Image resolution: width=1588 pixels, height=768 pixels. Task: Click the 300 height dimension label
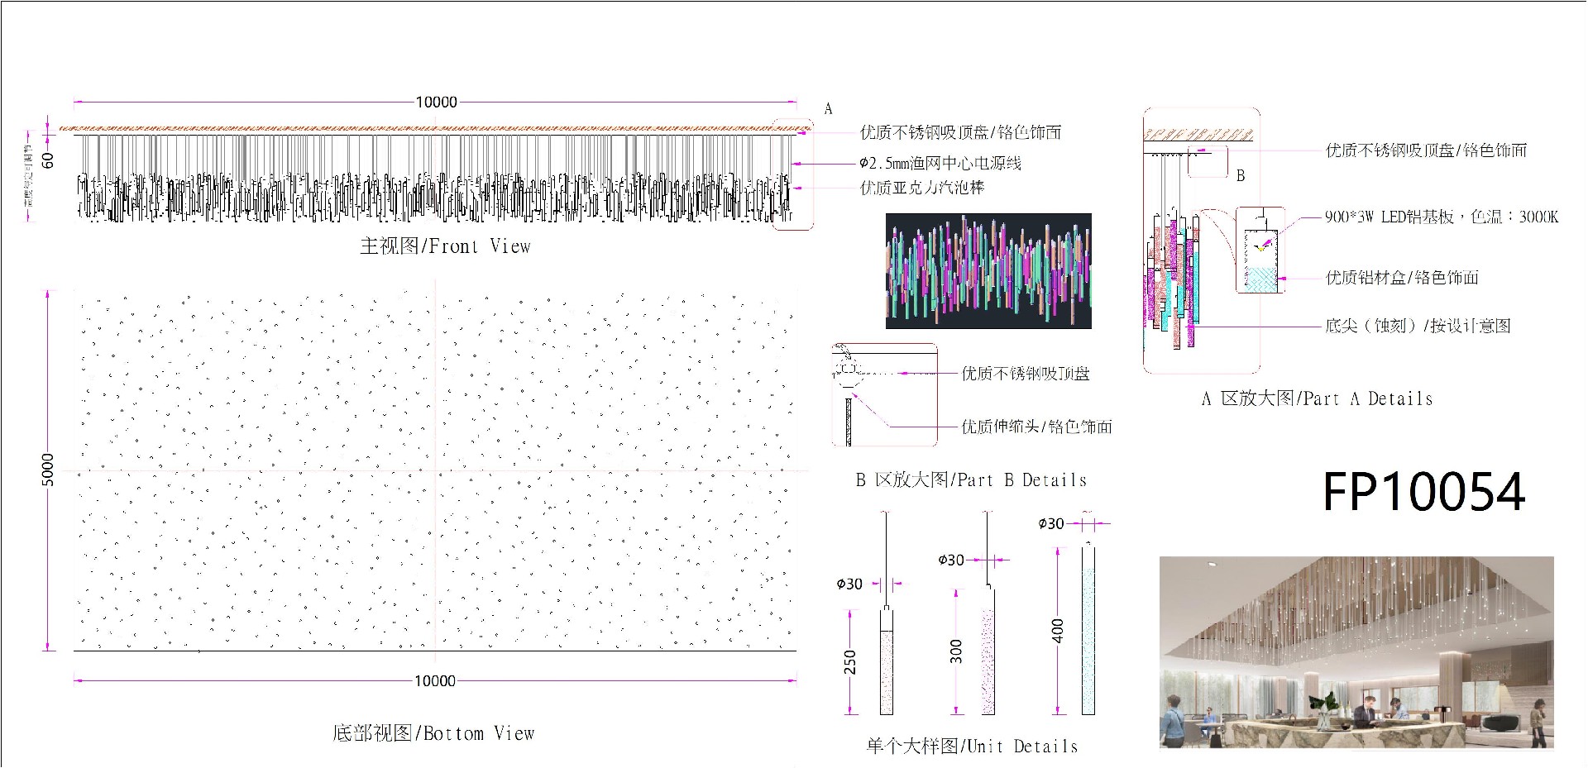[x=956, y=651]
